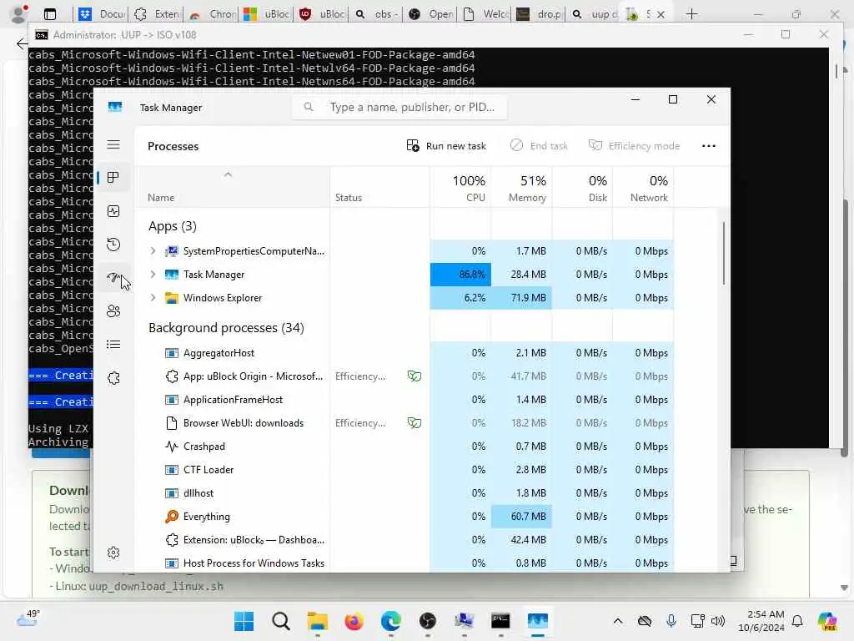Viewport: 854px width, 641px height.
Task: Open the clock showing 2:54 AM
Action: click(x=761, y=621)
